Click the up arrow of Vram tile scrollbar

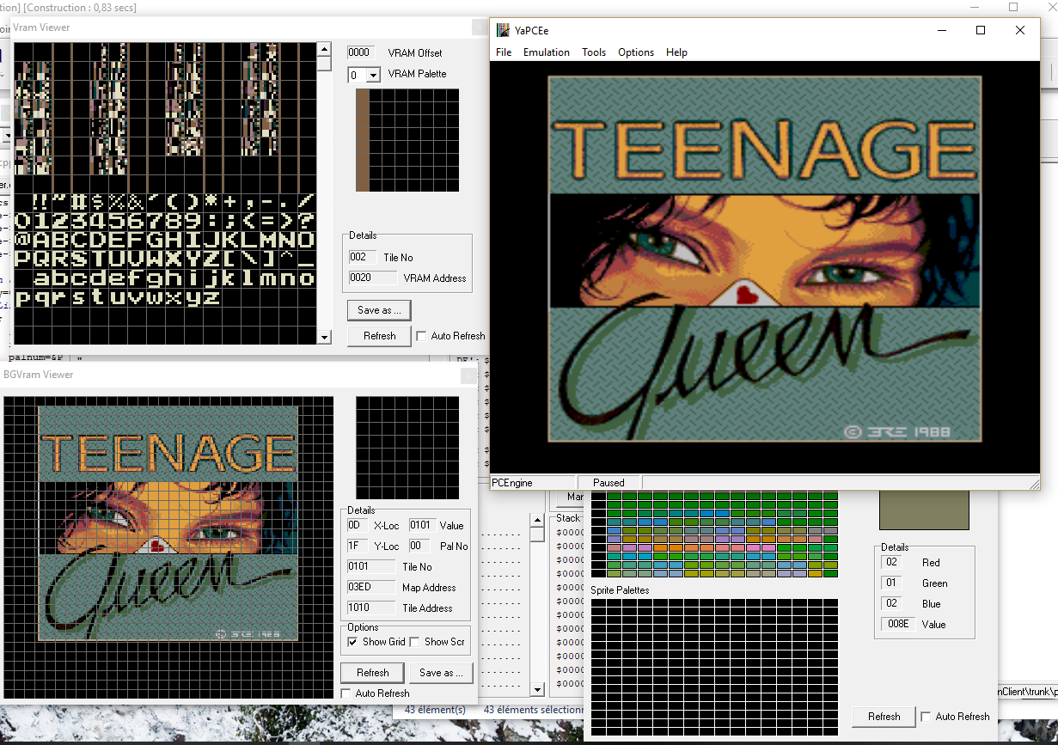[324, 50]
